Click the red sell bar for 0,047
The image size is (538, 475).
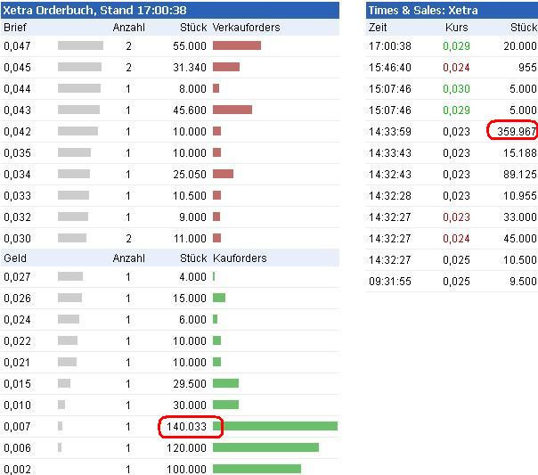click(x=237, y=45)
